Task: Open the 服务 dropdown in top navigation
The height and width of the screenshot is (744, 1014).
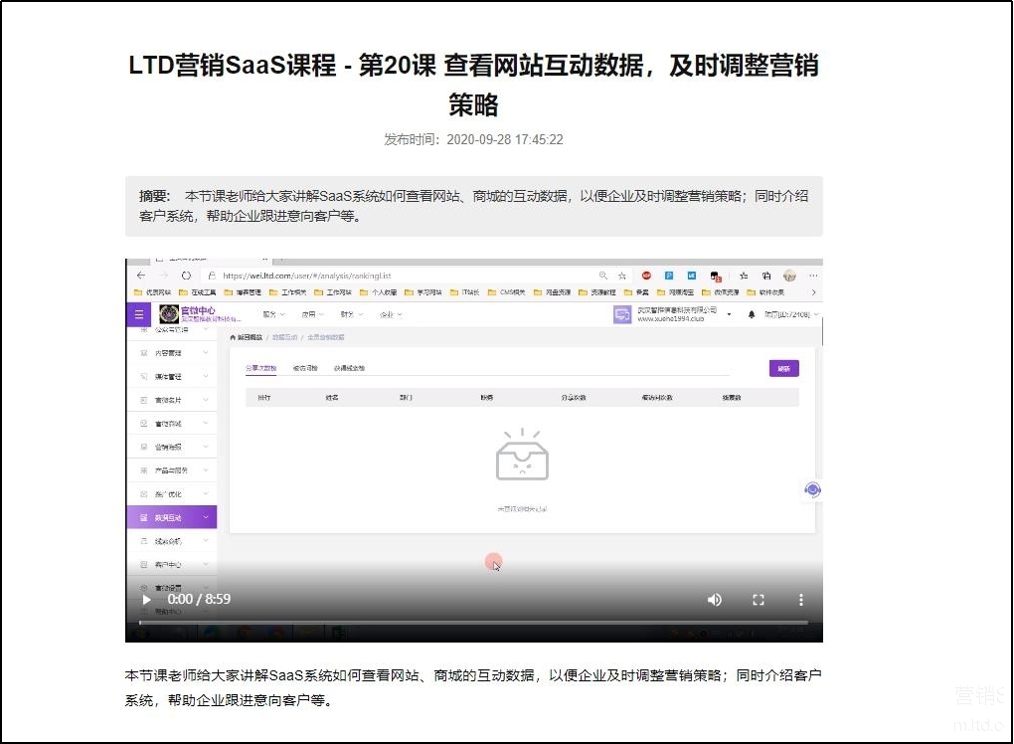Action: click(x=273, y=314)
